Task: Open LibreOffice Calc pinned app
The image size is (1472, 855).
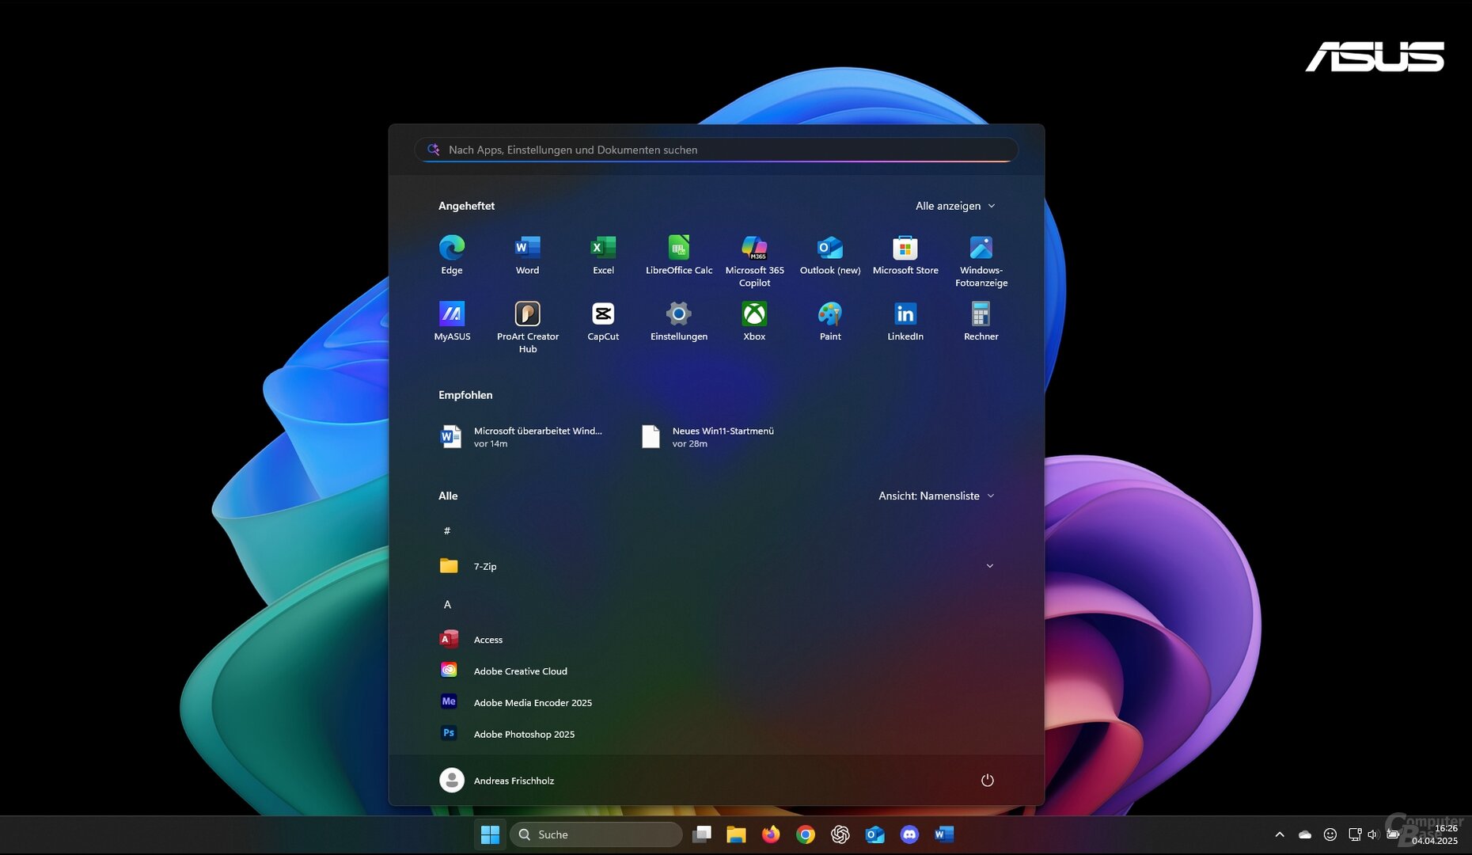Action: point(679,255)
